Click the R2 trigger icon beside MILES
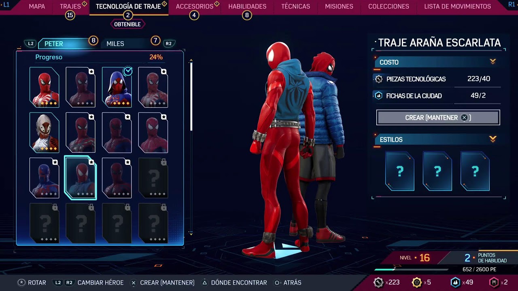Image resolution: width=518 pixels, height=291 pixels. [x=169, y=44]
